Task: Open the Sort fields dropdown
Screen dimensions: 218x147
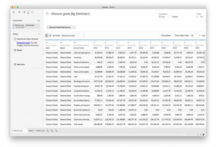Action: point(73,36)
